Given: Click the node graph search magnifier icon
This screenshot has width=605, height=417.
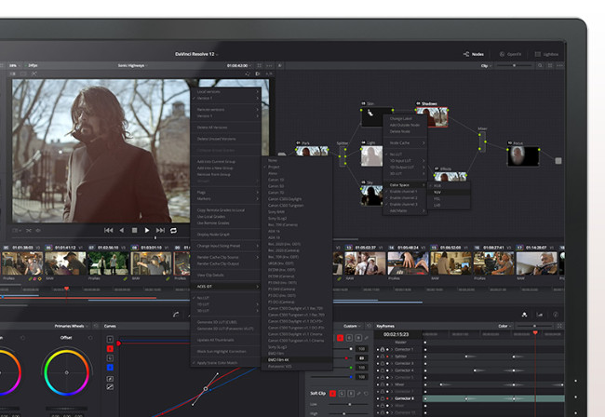Looking at the screenshot, I should [540, 65].
